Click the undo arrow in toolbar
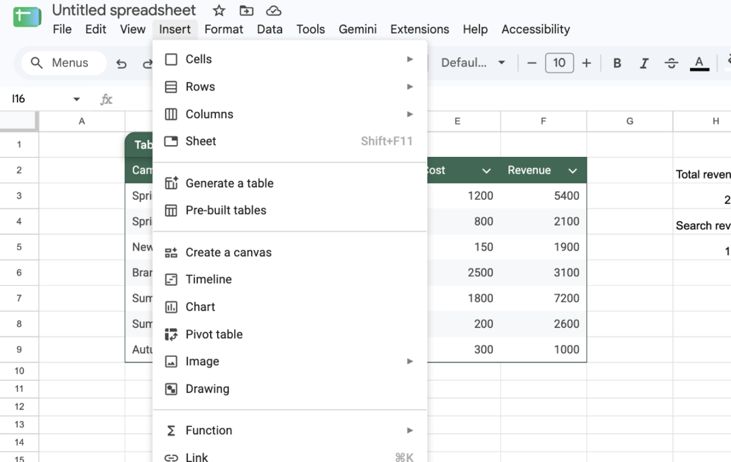The image size is (731, 462). [122, 63]
